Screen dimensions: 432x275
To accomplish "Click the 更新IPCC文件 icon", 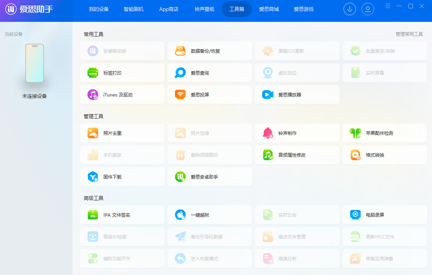I will tap(355, 237).
